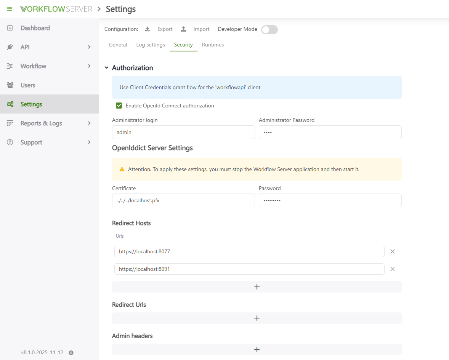The height and width of the screenshot is (360, 449).
Task: Open Dashboard from the sidebar icon
Action: (x=10, y=28)
